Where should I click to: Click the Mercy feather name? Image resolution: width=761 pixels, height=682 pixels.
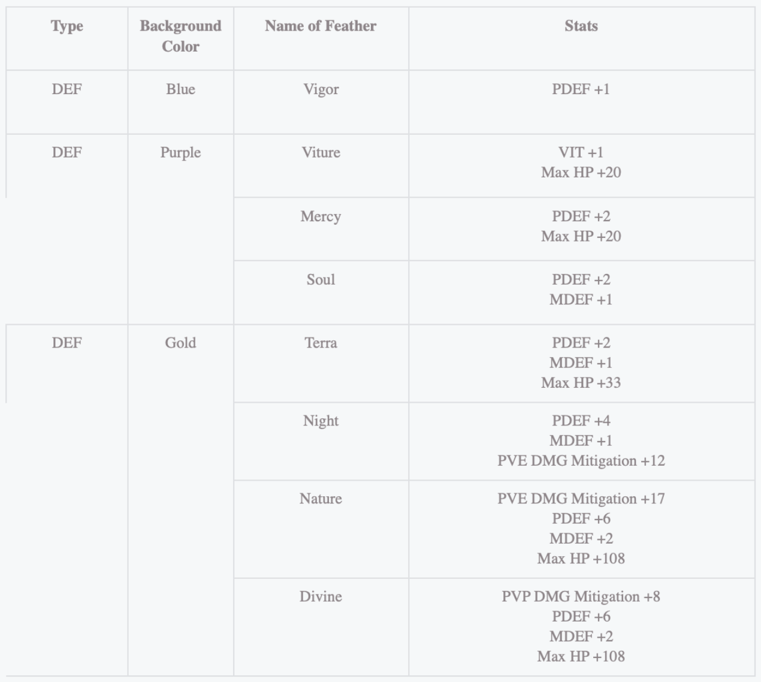point(321,216)
